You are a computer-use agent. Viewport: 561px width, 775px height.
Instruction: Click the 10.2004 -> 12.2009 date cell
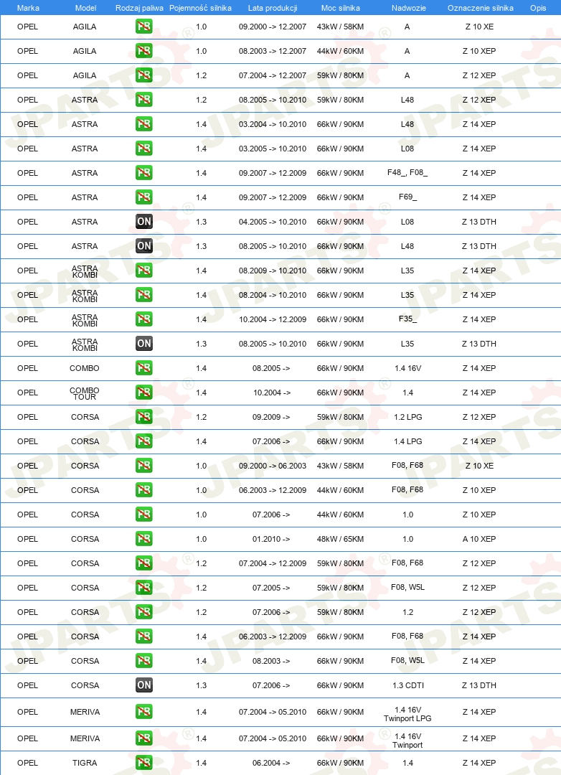point(273,319)
